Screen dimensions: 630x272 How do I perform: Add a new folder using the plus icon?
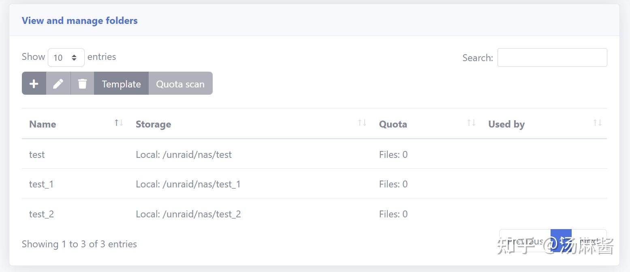tap(34, 83)
